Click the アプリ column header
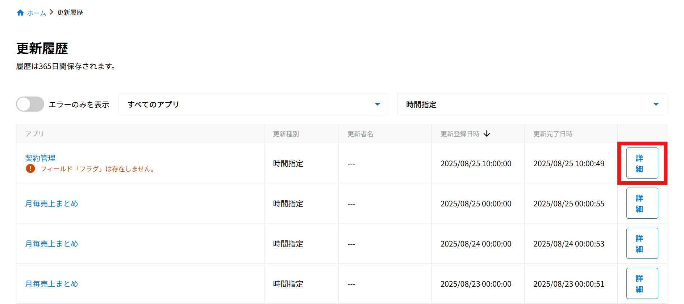 35,134
